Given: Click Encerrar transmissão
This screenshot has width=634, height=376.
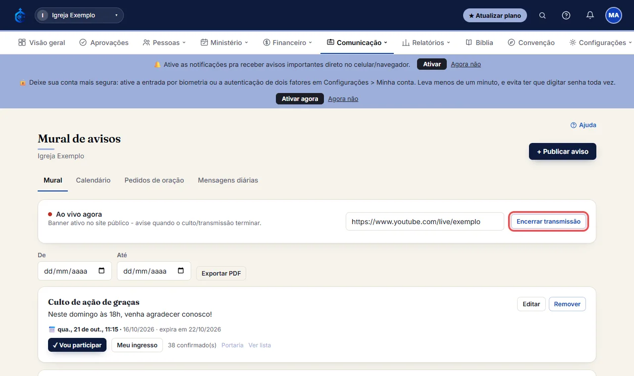Looking at the screenshot, I should 548,222.
